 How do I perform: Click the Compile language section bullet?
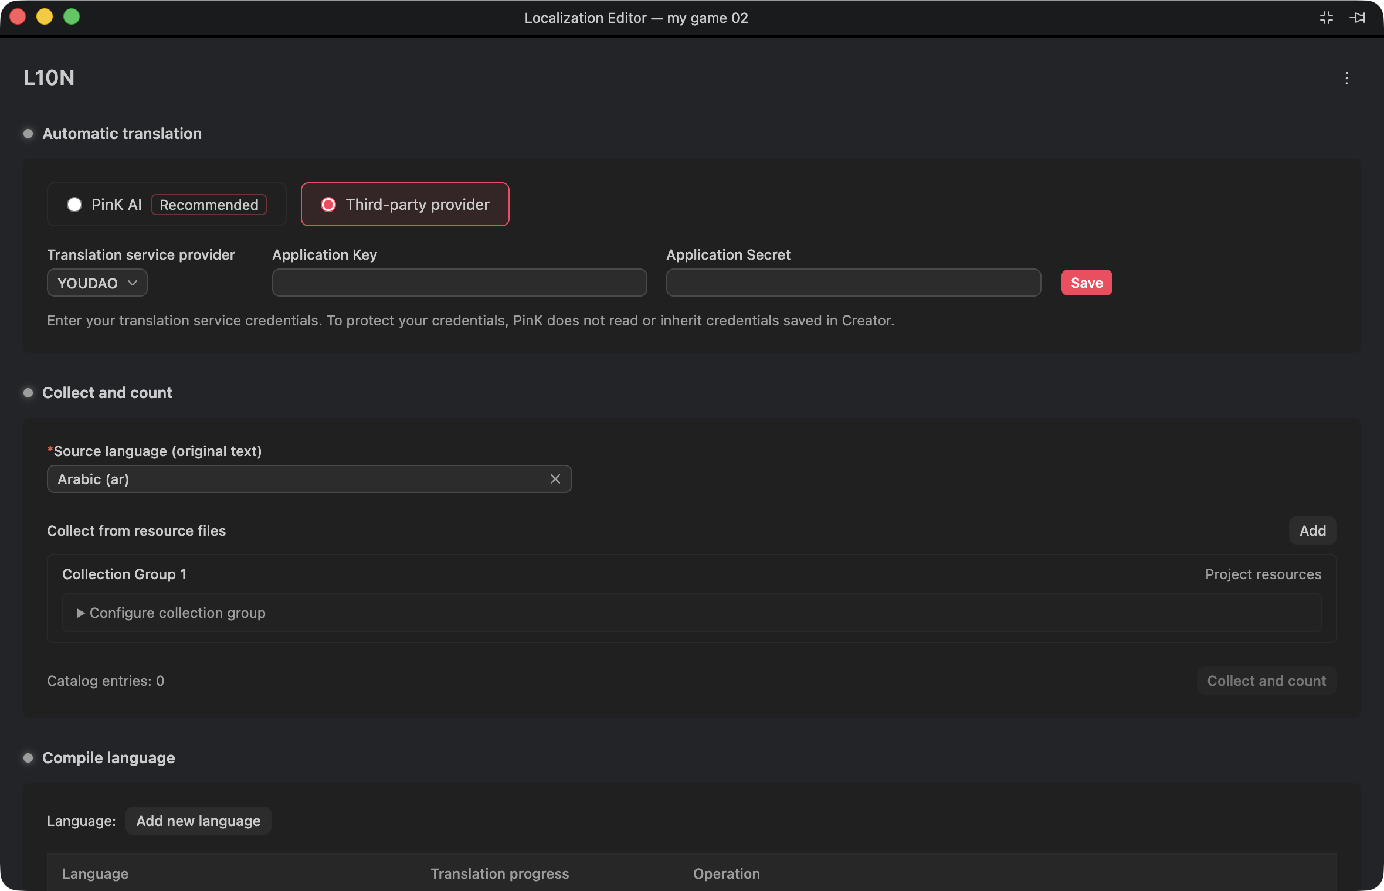click(28, 758)
